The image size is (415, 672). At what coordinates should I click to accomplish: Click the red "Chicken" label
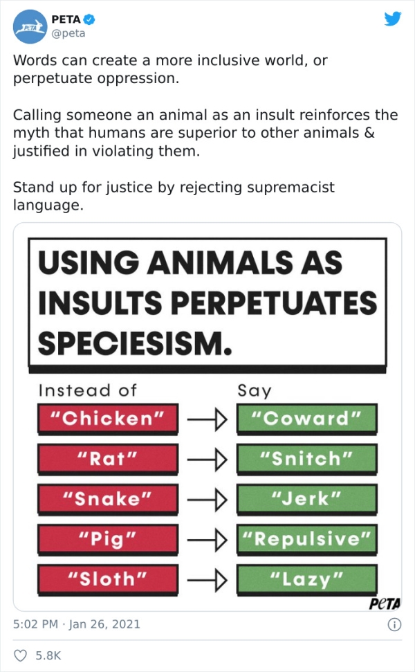[108, 418]
